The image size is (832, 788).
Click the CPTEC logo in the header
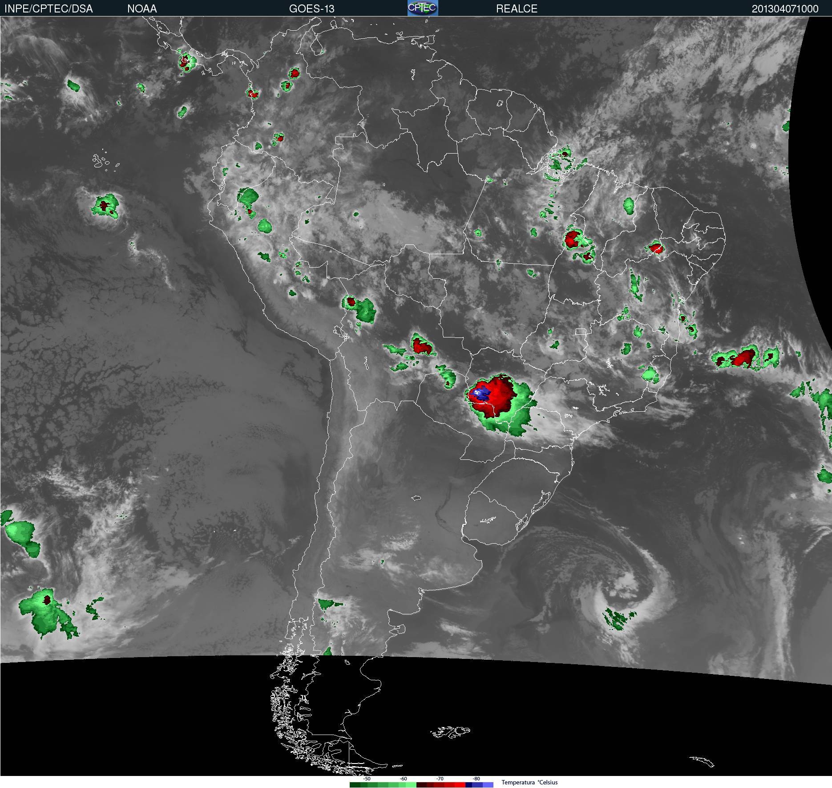click(x=423, y=8)
